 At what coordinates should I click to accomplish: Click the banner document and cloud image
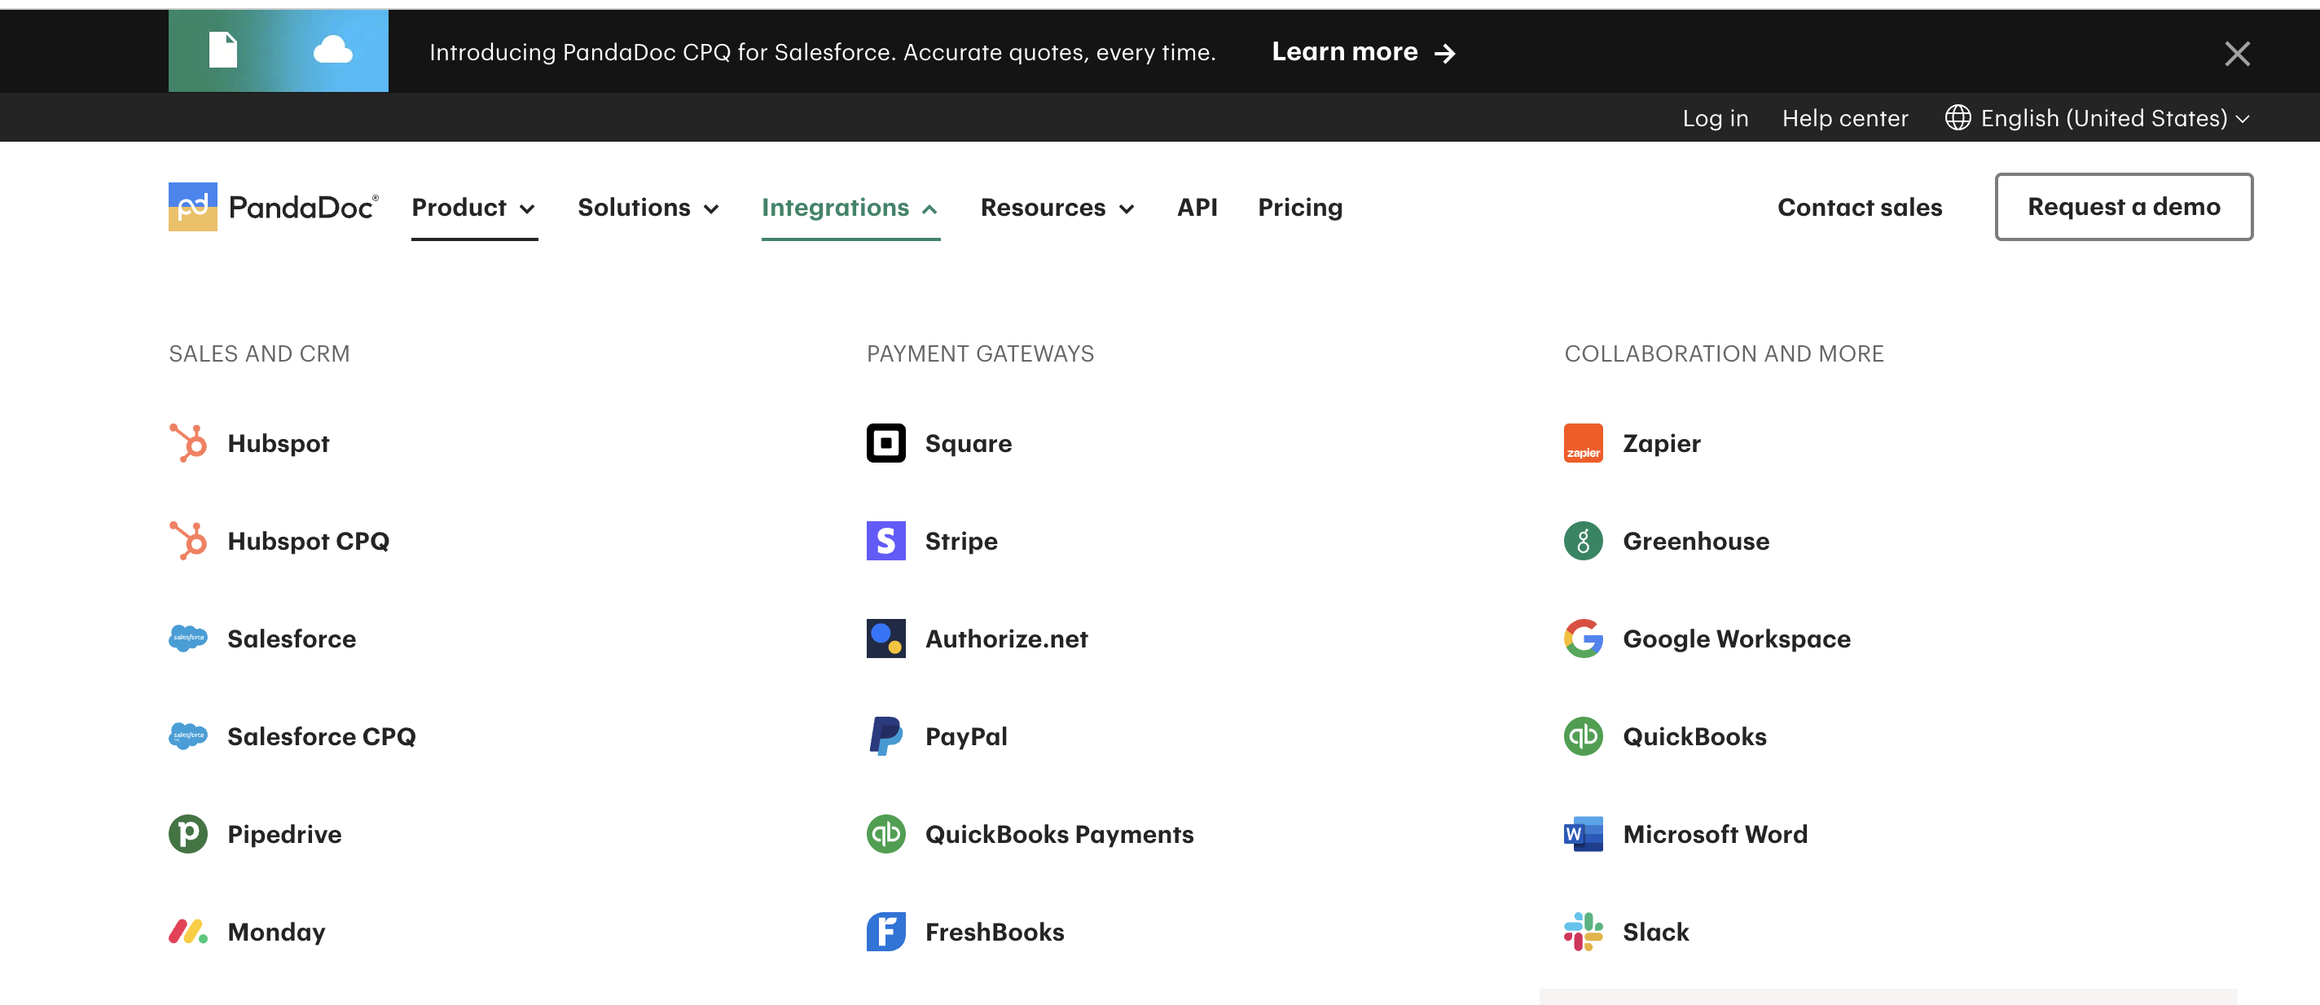(279, 51)
